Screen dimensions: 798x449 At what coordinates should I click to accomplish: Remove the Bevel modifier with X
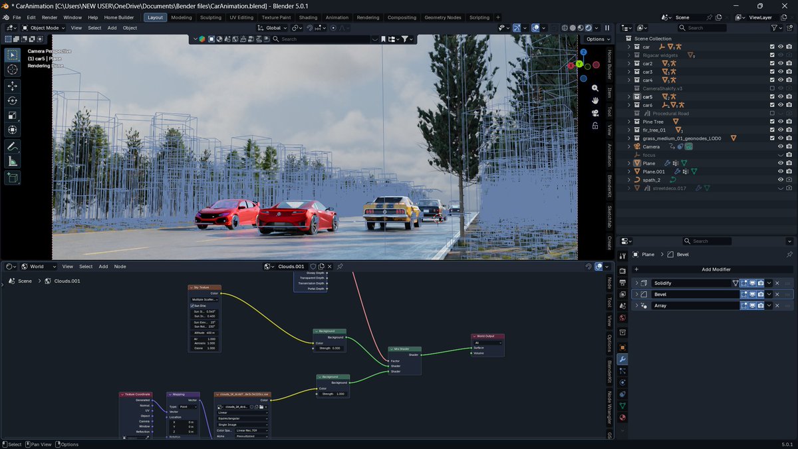[777, 294]
